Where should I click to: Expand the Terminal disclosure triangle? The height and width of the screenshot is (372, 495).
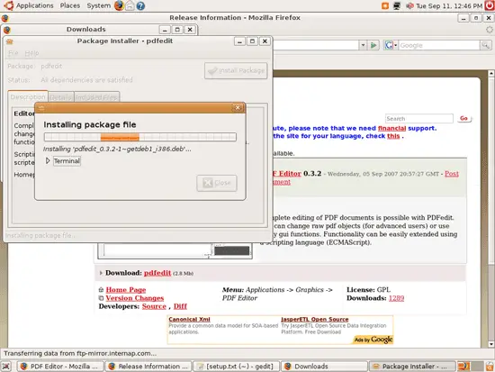coord(48,160)
